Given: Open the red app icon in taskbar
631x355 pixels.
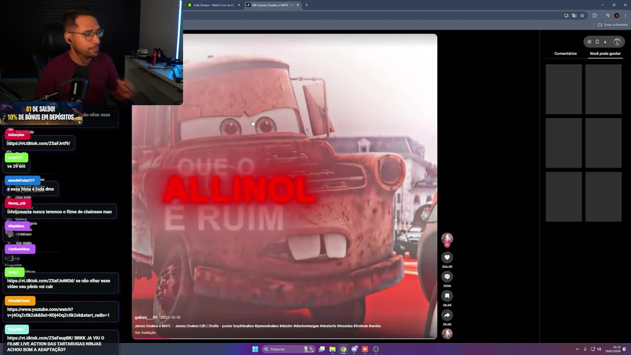Looking at the screenshot, I should click(365, 349).
